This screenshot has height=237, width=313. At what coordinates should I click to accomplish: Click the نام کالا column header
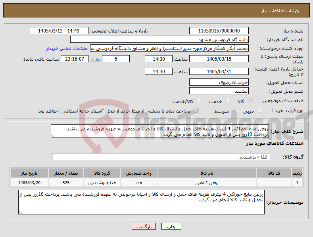207,173
